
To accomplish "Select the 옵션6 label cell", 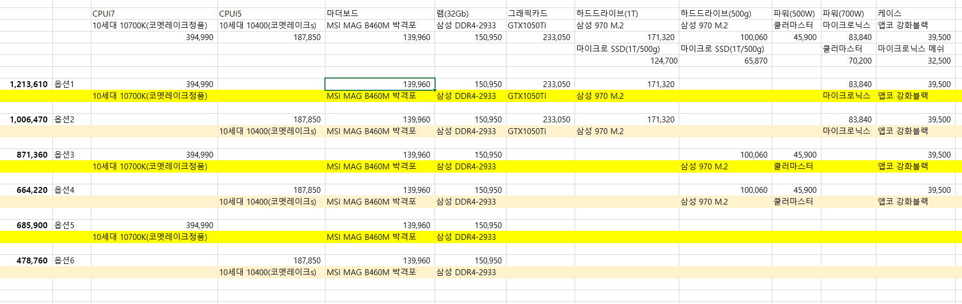I will 72,260.
